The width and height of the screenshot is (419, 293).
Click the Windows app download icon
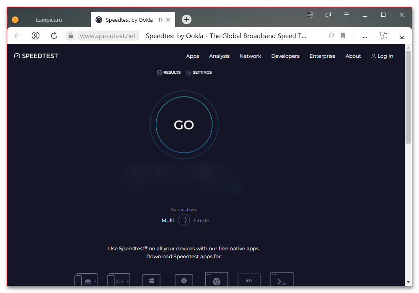coord(151,280)
